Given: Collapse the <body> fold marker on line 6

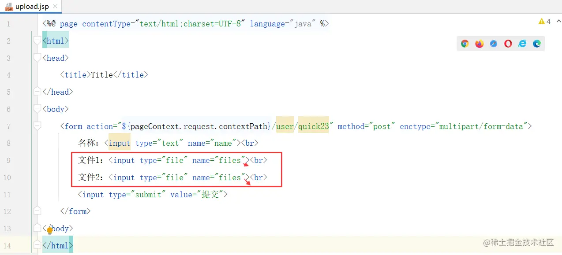Looking at the screenshot, I should 37,109.
